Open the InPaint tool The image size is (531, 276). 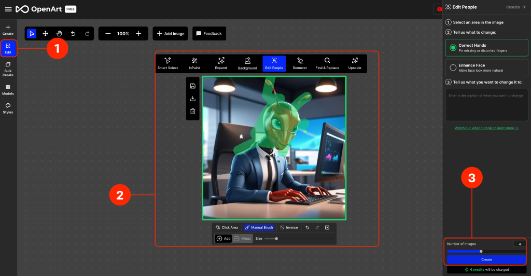[194, 63]
